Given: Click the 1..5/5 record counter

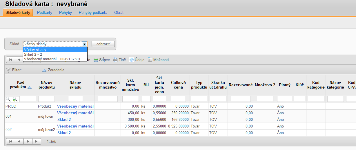Looking at the screenshot, I should click(x=51, y=142).
